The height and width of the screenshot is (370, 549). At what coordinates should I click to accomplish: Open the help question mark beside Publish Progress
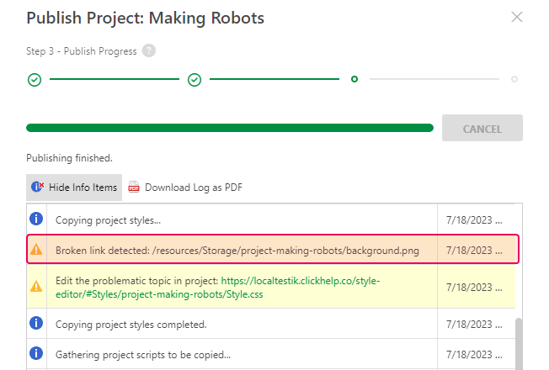click(149, 50)
